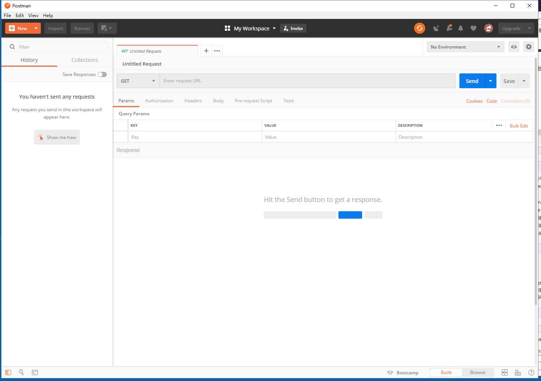Click the Import button

coord(56,28)
